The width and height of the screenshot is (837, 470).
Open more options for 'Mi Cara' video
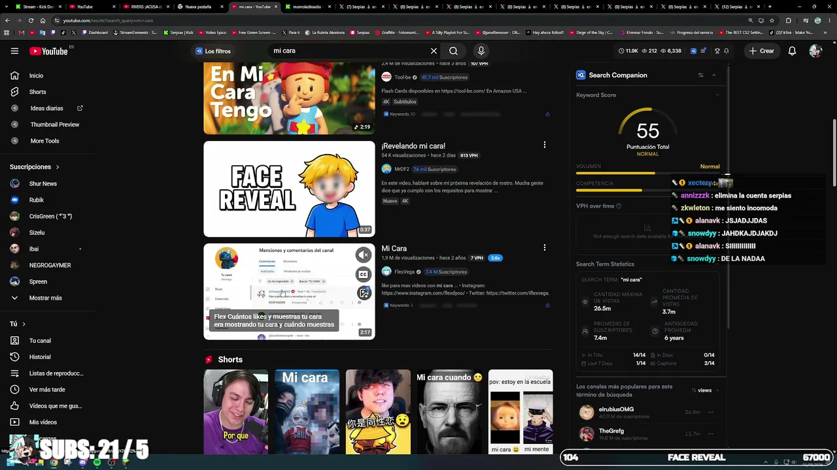[x=544, y=247]
